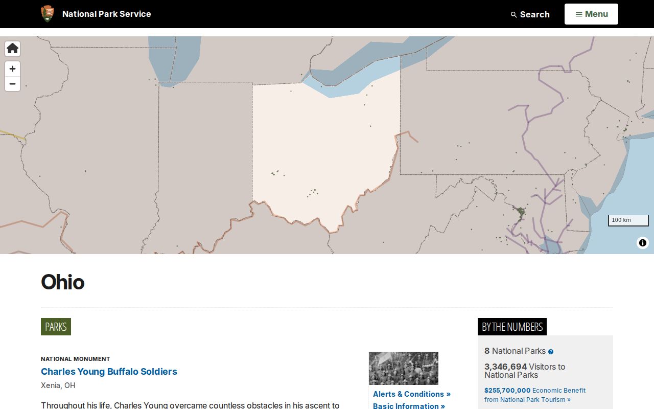654x409 pixels.
Task: Reset map with the home icon
Action: pos(13,49)
